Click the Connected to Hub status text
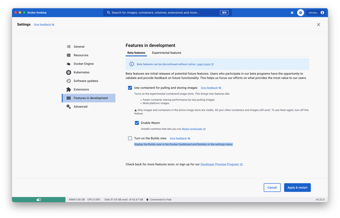 (x=160, y=200)
